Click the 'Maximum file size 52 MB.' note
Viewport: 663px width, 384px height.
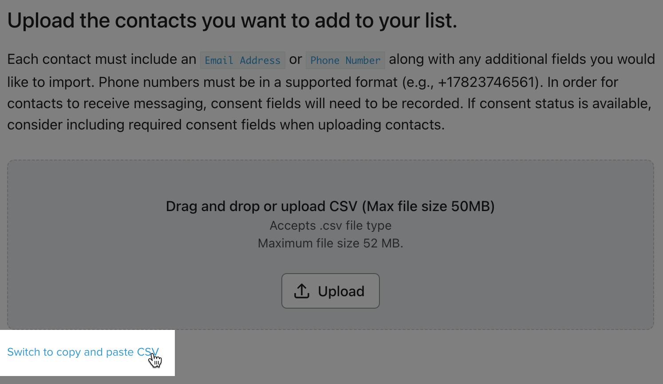(331, 243)
